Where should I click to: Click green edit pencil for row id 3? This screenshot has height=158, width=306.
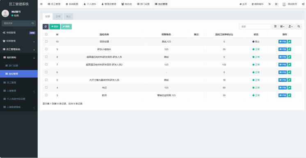[x=290, y=95]
